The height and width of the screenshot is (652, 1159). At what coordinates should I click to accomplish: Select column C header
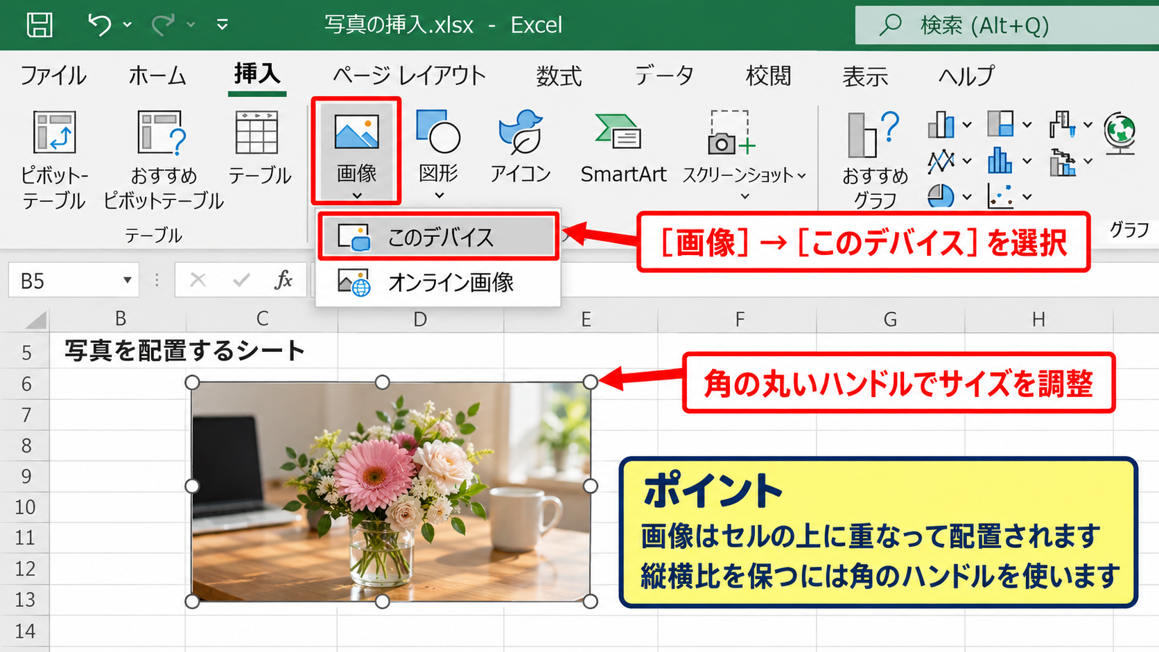[x=262, y=319]
